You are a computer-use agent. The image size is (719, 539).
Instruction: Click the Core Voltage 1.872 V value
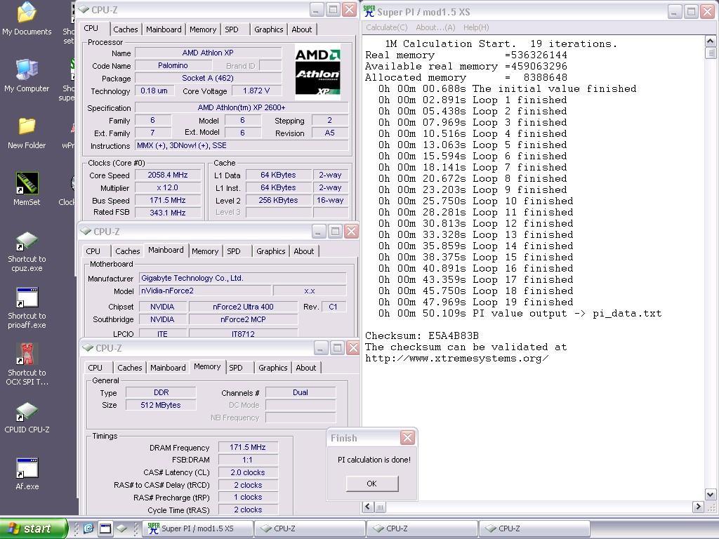[256, 91]
